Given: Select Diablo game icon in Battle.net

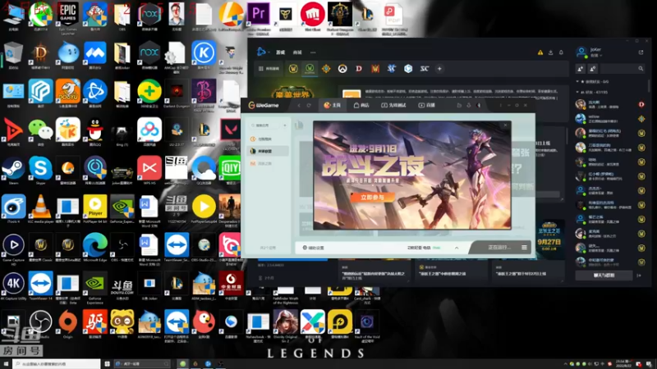Looking at the screenshot, I should [359, 69].
